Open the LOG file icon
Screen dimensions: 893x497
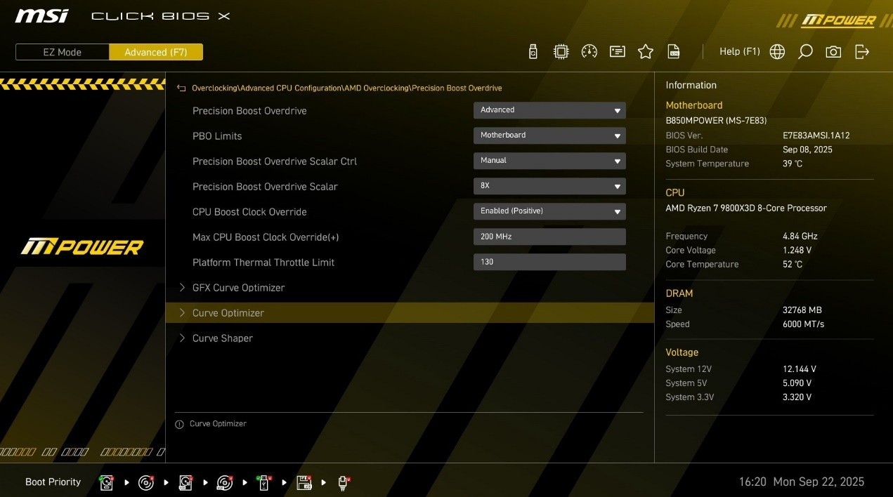click(674, 51)
